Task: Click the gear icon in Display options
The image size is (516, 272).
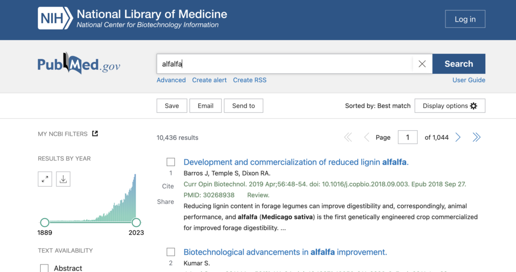Action: (474, 106)
